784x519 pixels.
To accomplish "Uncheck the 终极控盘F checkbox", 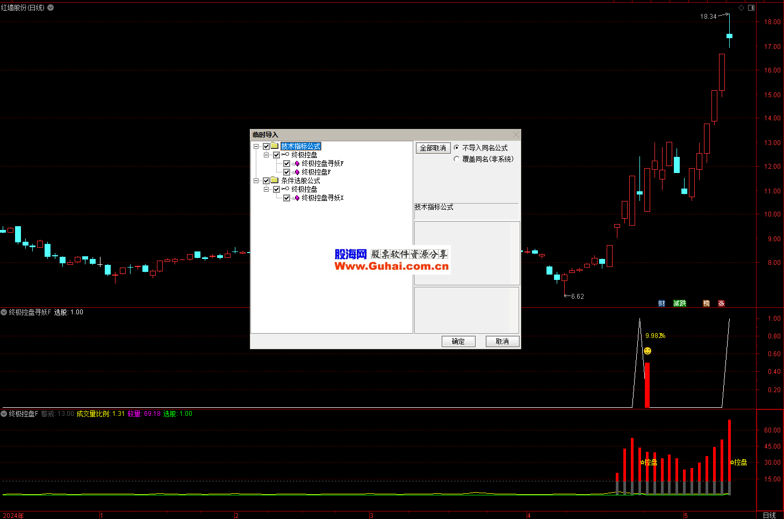I will tap(286, 172).
